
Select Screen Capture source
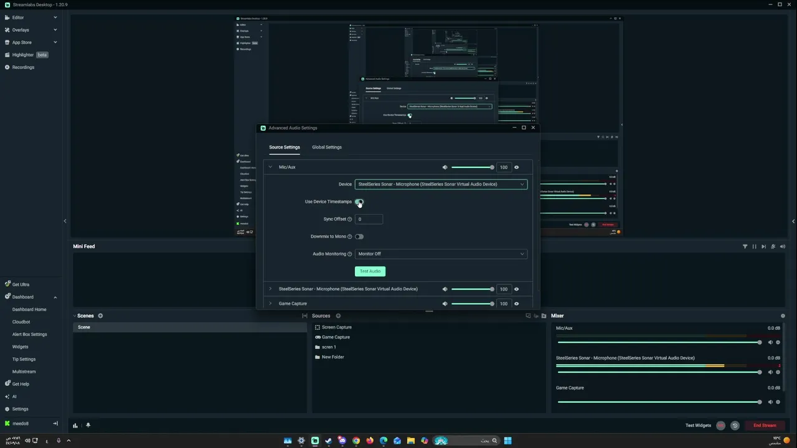pos(336,327)
